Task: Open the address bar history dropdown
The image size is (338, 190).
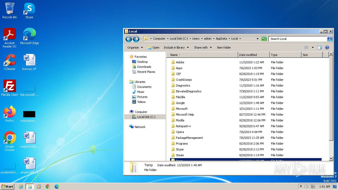Action: click(x=258, y=39)
